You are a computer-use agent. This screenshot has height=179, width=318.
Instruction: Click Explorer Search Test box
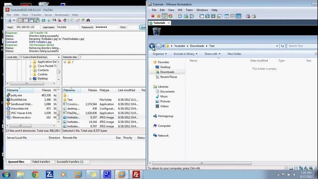[302, 46]
